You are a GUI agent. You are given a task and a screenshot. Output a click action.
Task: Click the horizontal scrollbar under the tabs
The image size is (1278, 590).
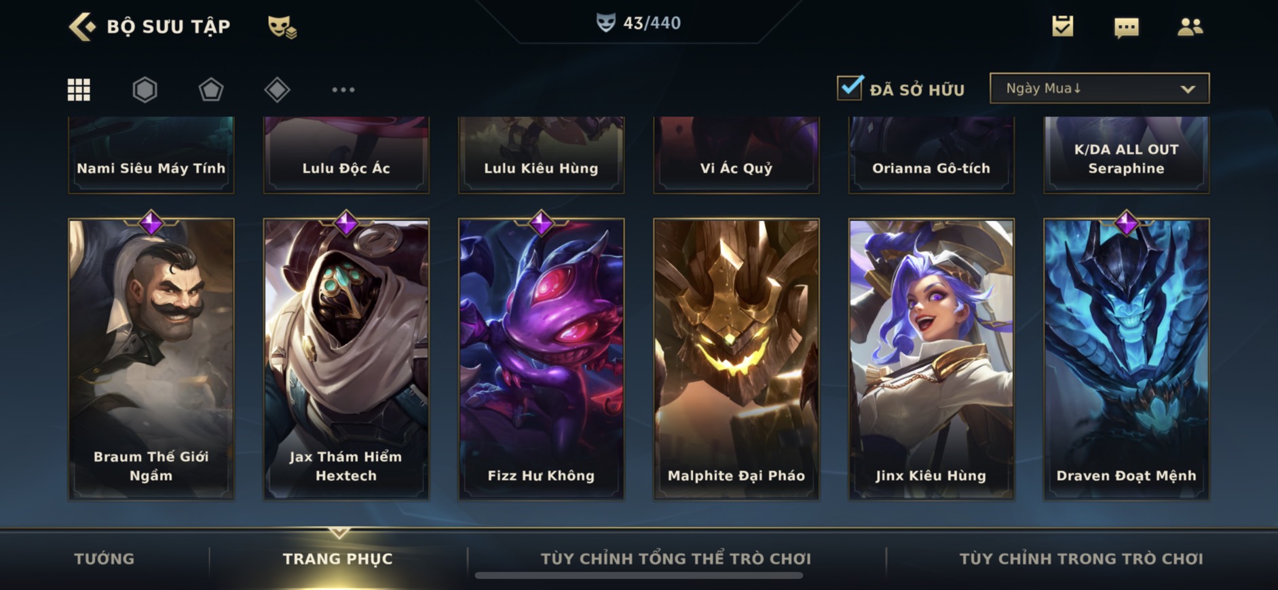(x=639, y=576)
